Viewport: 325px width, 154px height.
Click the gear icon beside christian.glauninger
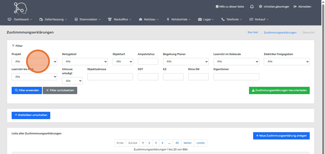pos(260,7)
